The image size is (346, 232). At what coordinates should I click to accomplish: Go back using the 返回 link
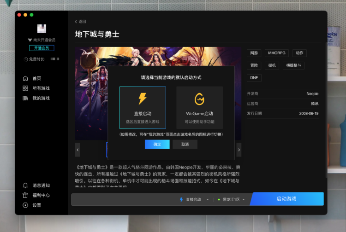click(80, 21)
